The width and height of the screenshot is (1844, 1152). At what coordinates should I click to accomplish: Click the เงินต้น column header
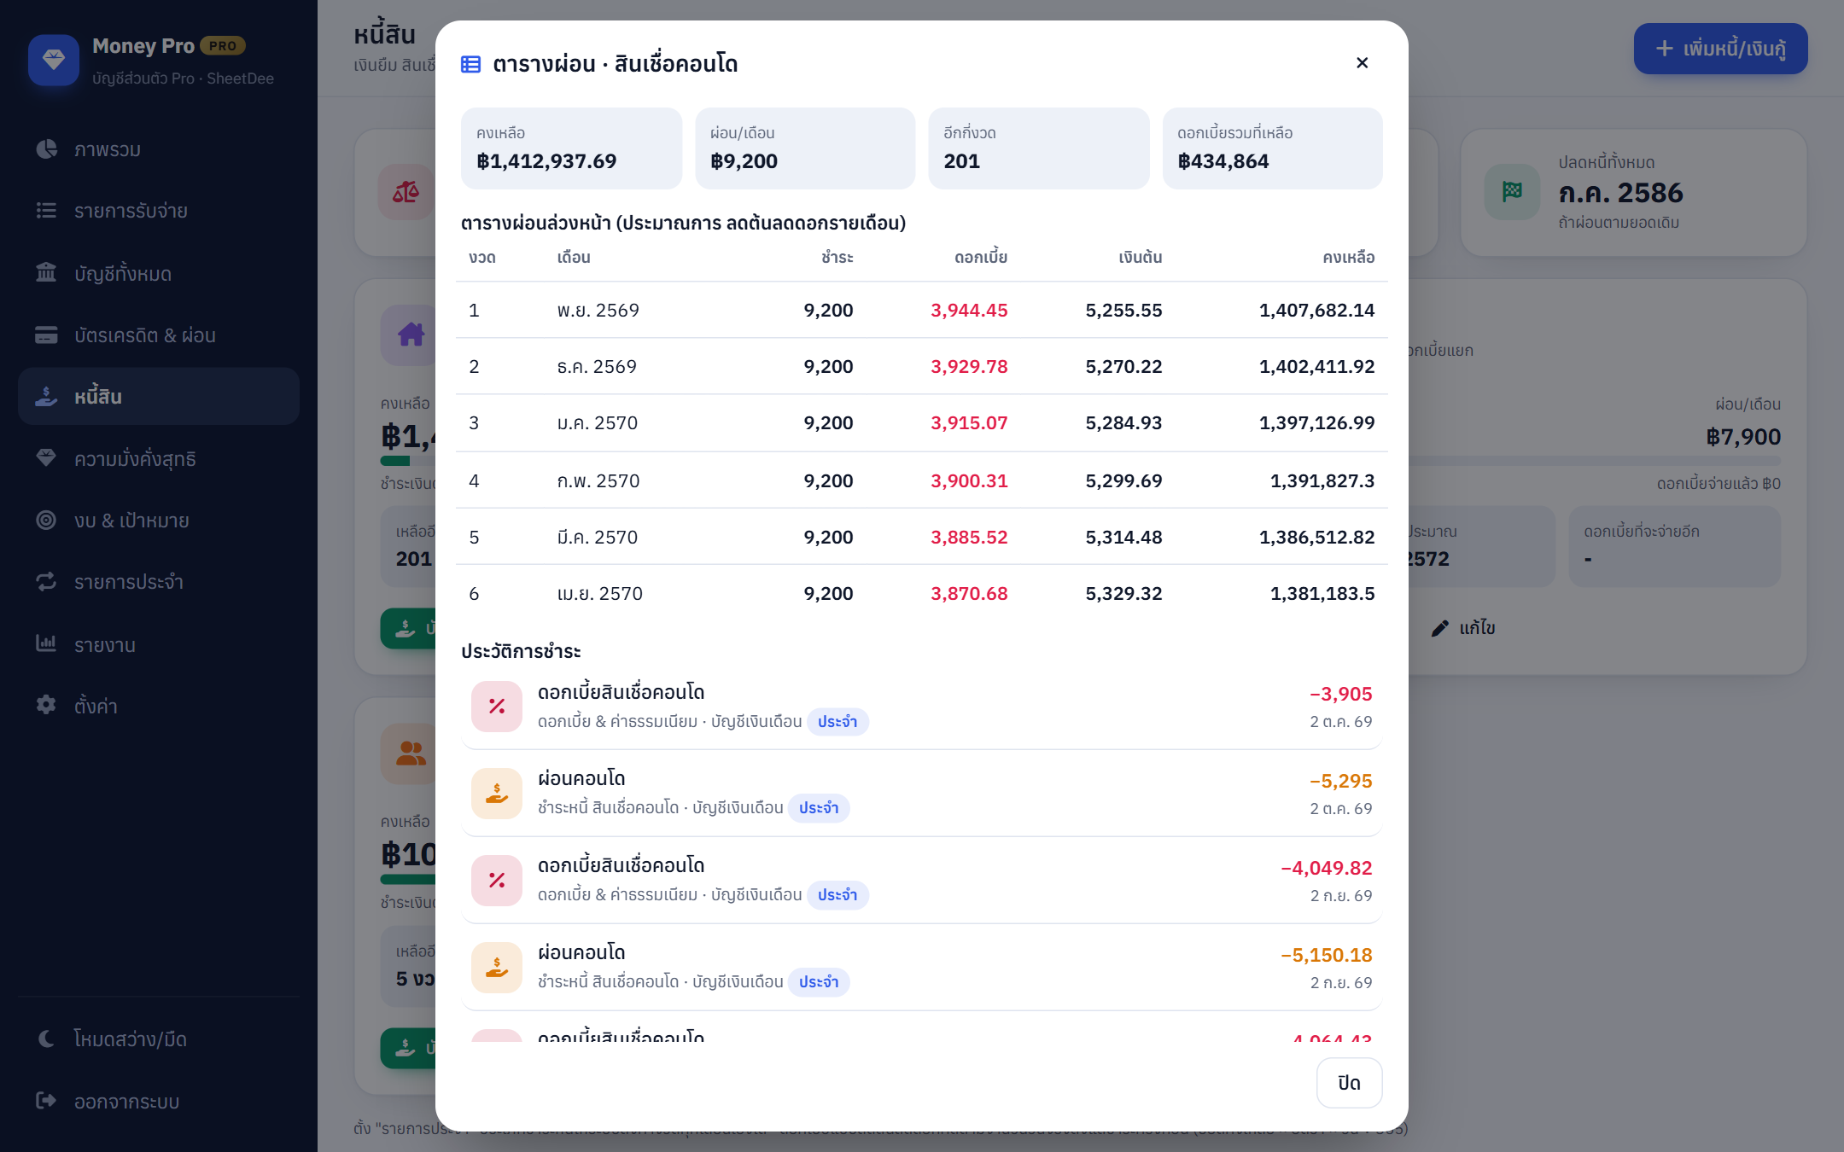pos(1141,257)
